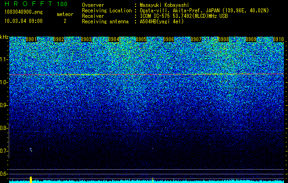Viewport: 288px width, 183px height.
Task: Click the 0.8 frequency axis label
Action: 4,128
